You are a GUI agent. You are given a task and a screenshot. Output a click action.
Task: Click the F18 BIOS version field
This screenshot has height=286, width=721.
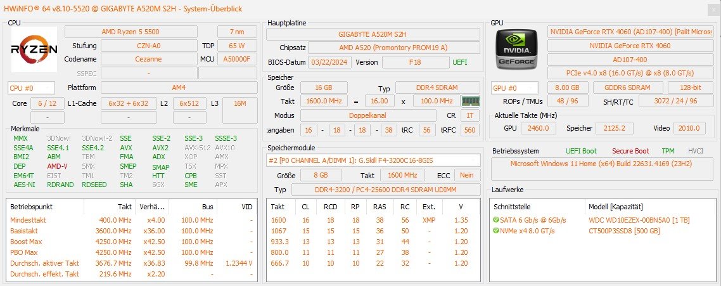[x=415, y=62]
